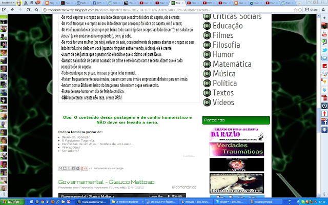328x205 pixels.
Task: Open 'Da Razão' partner banner
Action: tap(237, 134)
